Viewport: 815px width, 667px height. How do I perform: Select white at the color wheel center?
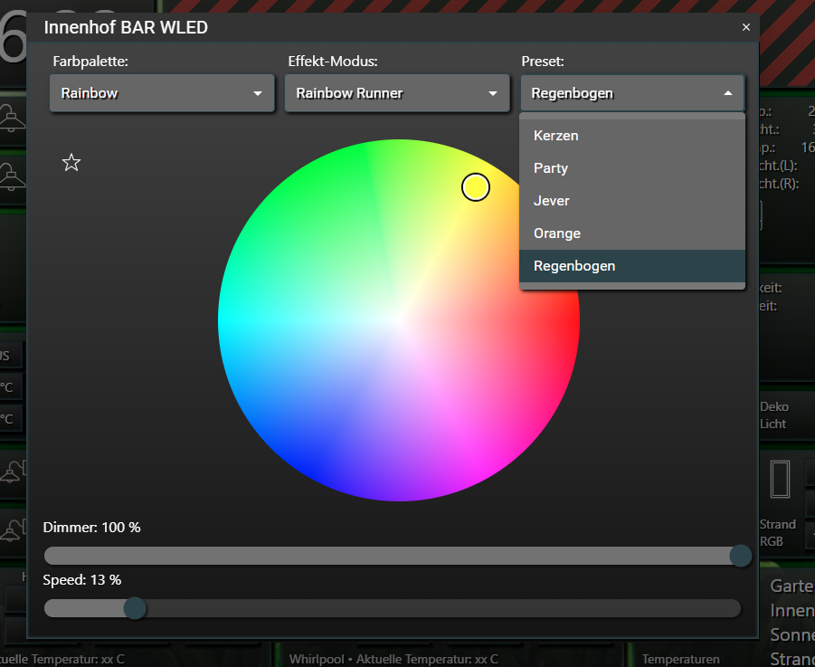point(399,320)
